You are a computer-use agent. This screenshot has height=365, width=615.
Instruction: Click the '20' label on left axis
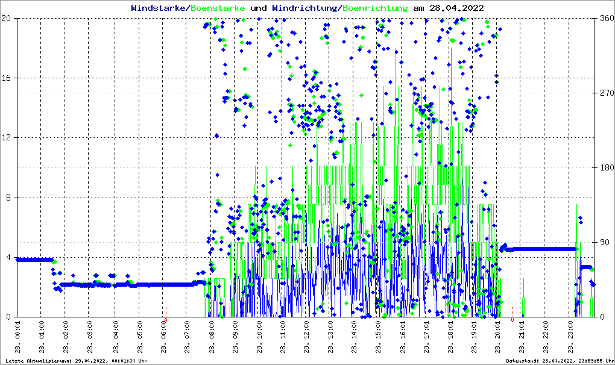click(7, 18)
